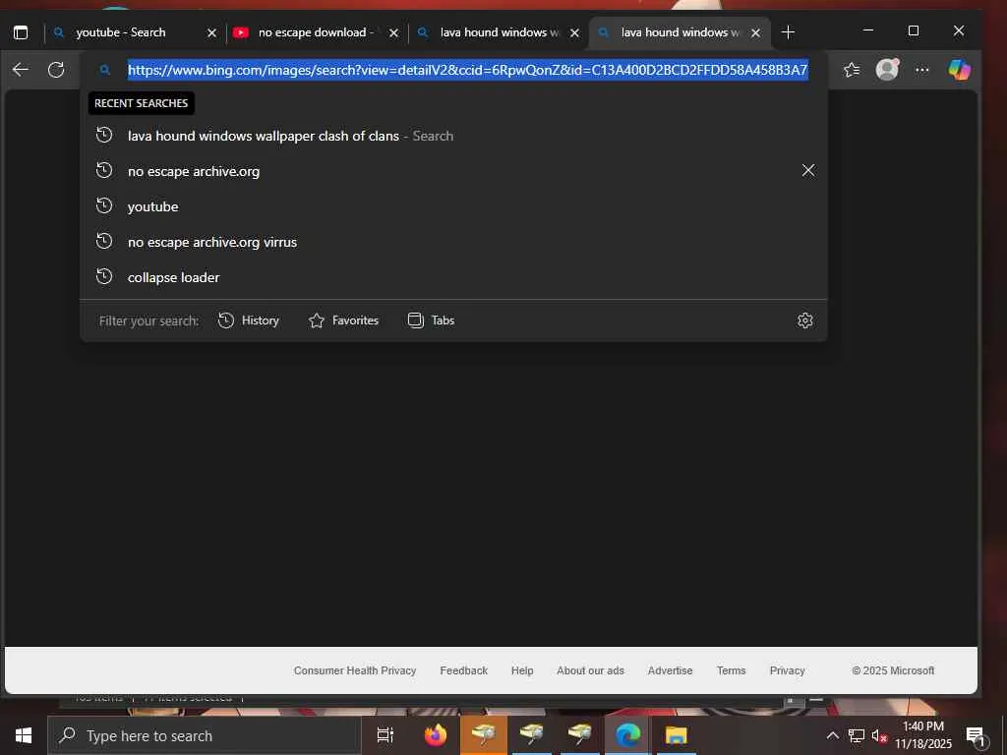Open the Copilot icon

tap(960, 70)
